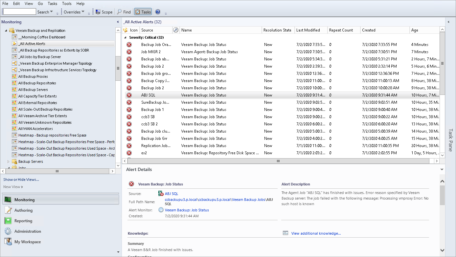
Task: Click alerts list horizontal scrollbar thumb
Action: 278,161
